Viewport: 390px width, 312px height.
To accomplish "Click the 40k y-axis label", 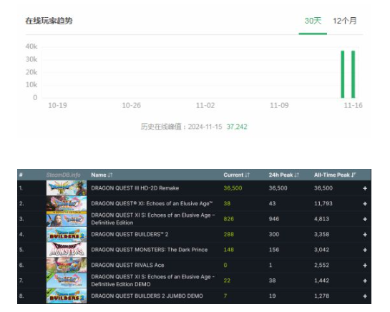I will pos(31,47).
